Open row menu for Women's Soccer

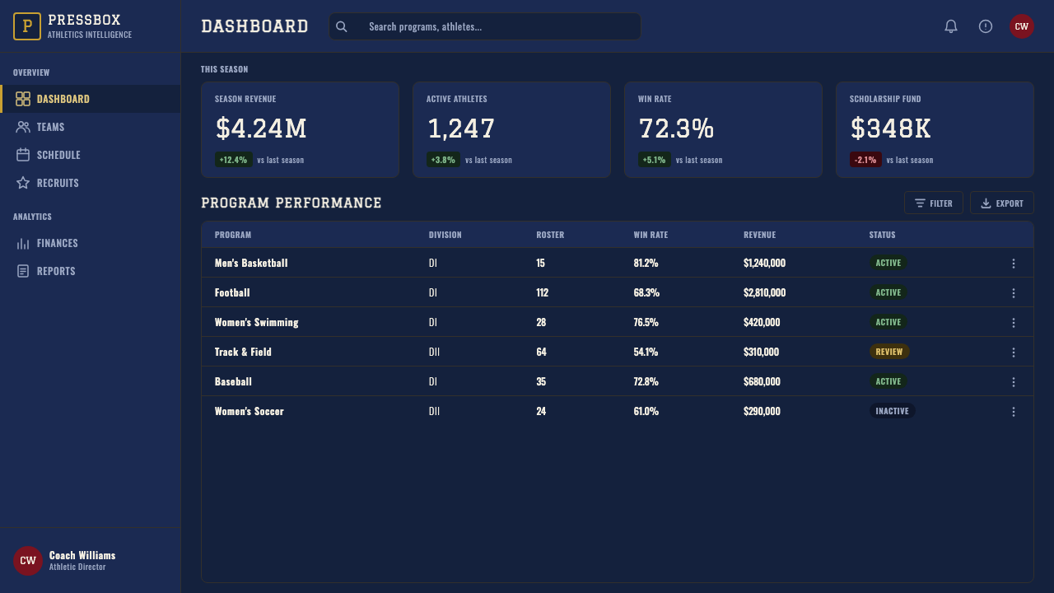pyautogui.click(x=1014, y=412)
